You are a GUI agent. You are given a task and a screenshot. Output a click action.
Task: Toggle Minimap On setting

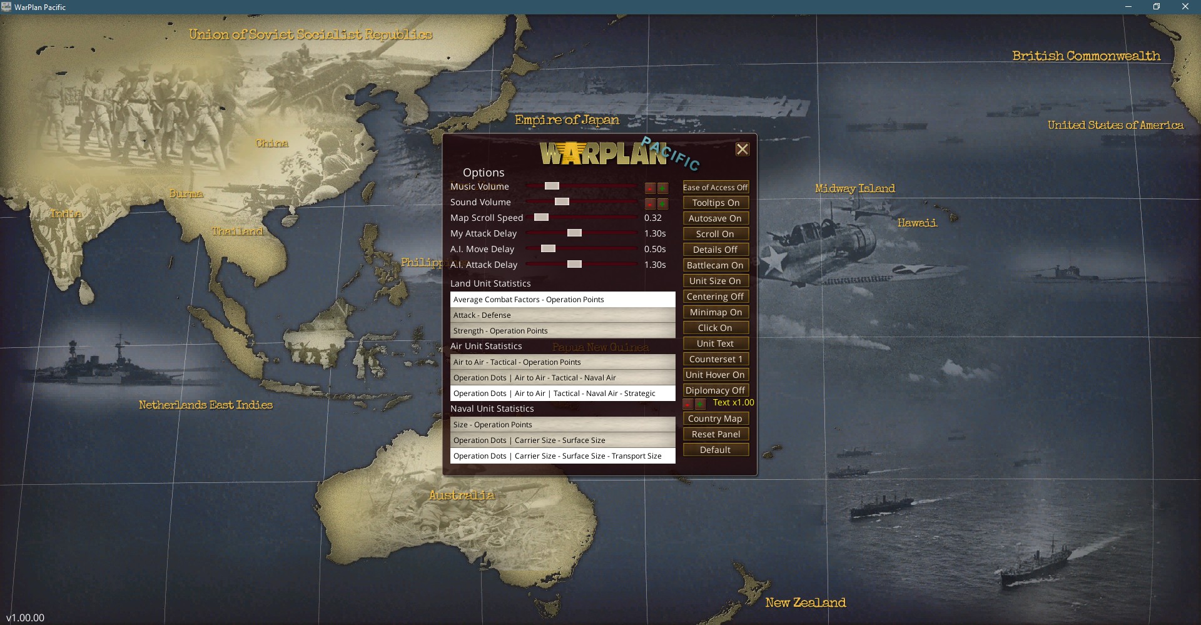[x=716, y=312]
